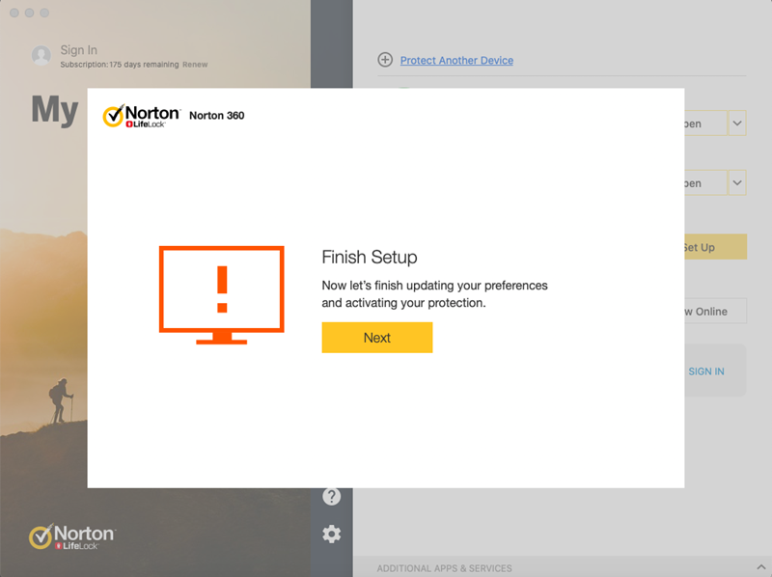Click the Norton LifeLock logo in the main window sidebar
Screen dimensions: 772x577
click(72, 536)
